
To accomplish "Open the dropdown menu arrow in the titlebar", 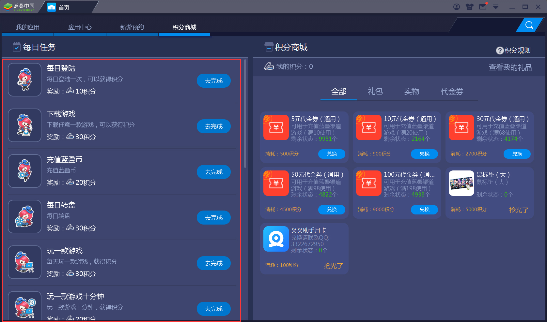I will pyautogui.click(x=496, y=7).
